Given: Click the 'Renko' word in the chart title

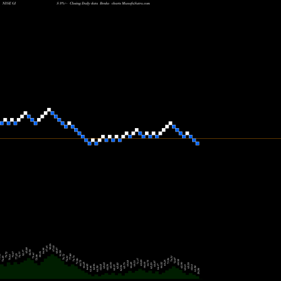Looking at the screenshot, I should 105,3.
